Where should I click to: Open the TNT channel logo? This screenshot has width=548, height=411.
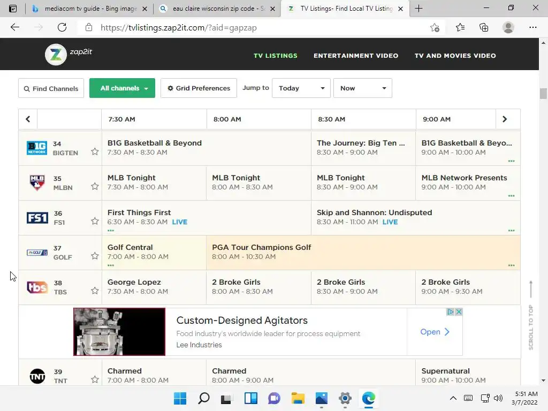(37, 376)
